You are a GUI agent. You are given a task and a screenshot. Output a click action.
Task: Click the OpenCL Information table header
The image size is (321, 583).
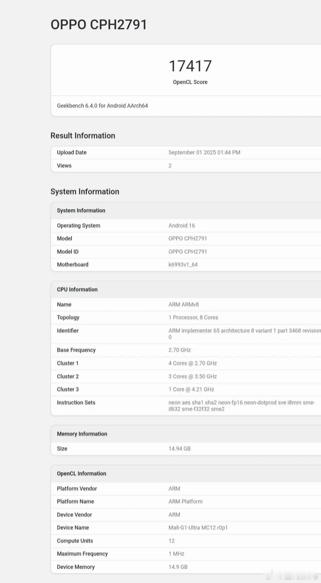pyautogui.click(x=186, y=474)
